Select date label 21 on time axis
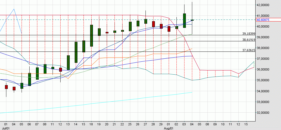Screen dimensions: 281x130 [115, 124]
